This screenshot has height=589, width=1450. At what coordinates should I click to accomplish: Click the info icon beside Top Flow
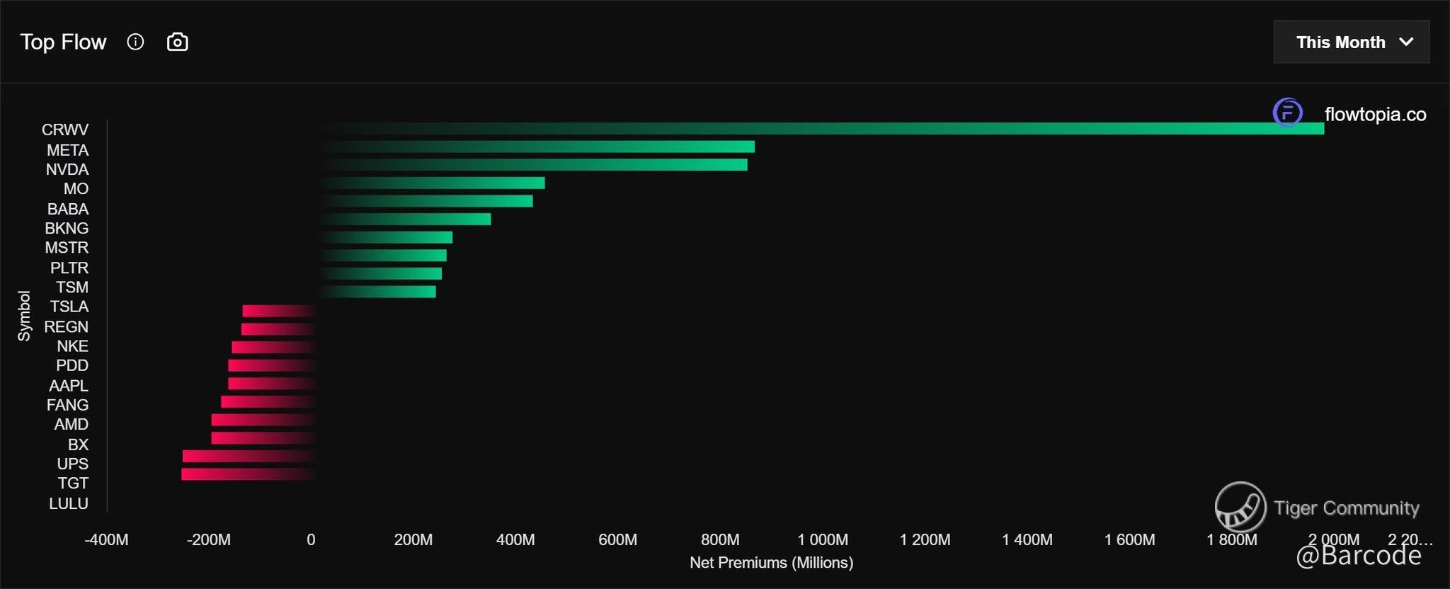(135, 42)
